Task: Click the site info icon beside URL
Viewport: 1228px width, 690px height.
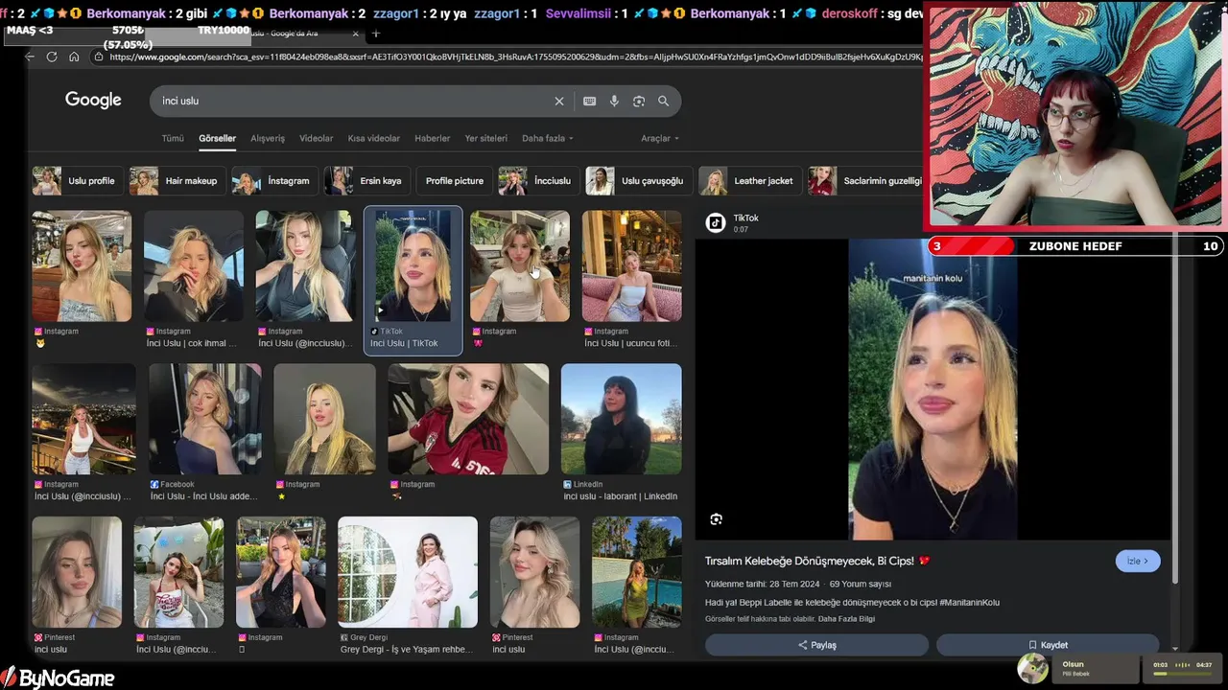Action: click(98, 57)
